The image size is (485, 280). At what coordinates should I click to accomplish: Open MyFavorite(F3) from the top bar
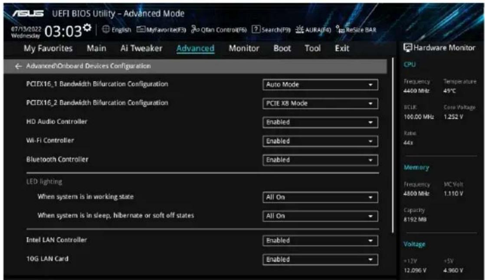click(x=161, y=30)
